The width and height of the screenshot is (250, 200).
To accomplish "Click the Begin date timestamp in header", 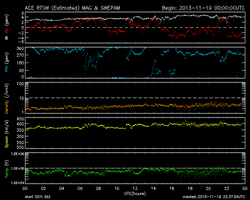I will point(203,8).
